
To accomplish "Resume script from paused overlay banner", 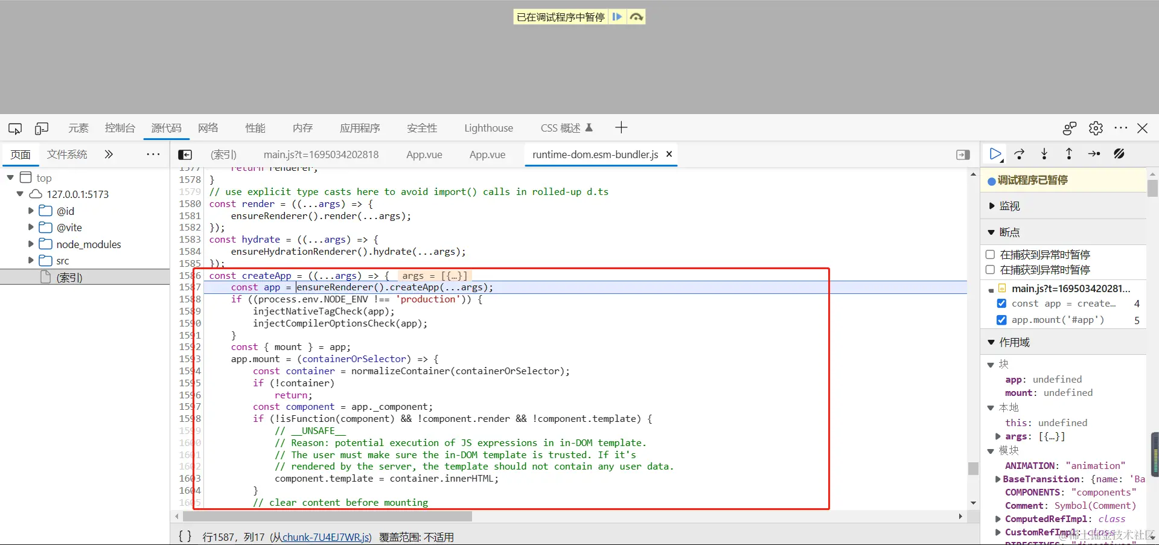I will point(617,17).
